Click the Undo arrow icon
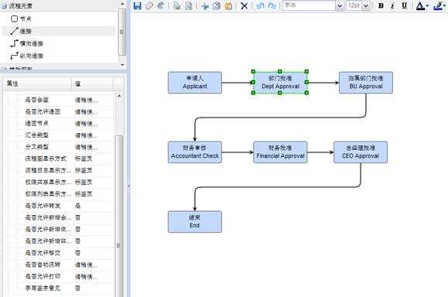This screenshot has height=297, width=448. (260, 5)
